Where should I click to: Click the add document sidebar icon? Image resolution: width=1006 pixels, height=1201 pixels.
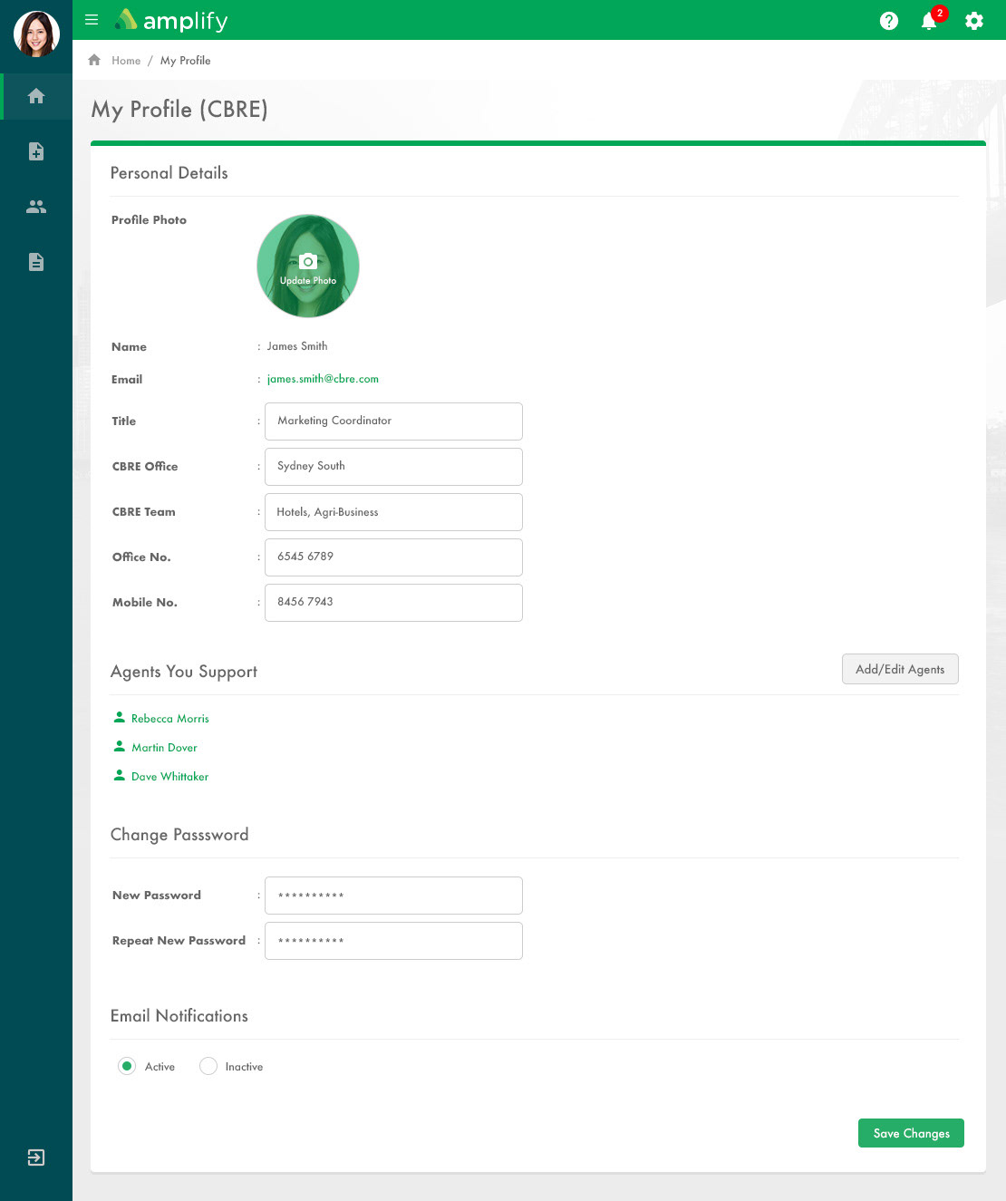[36, 151]
